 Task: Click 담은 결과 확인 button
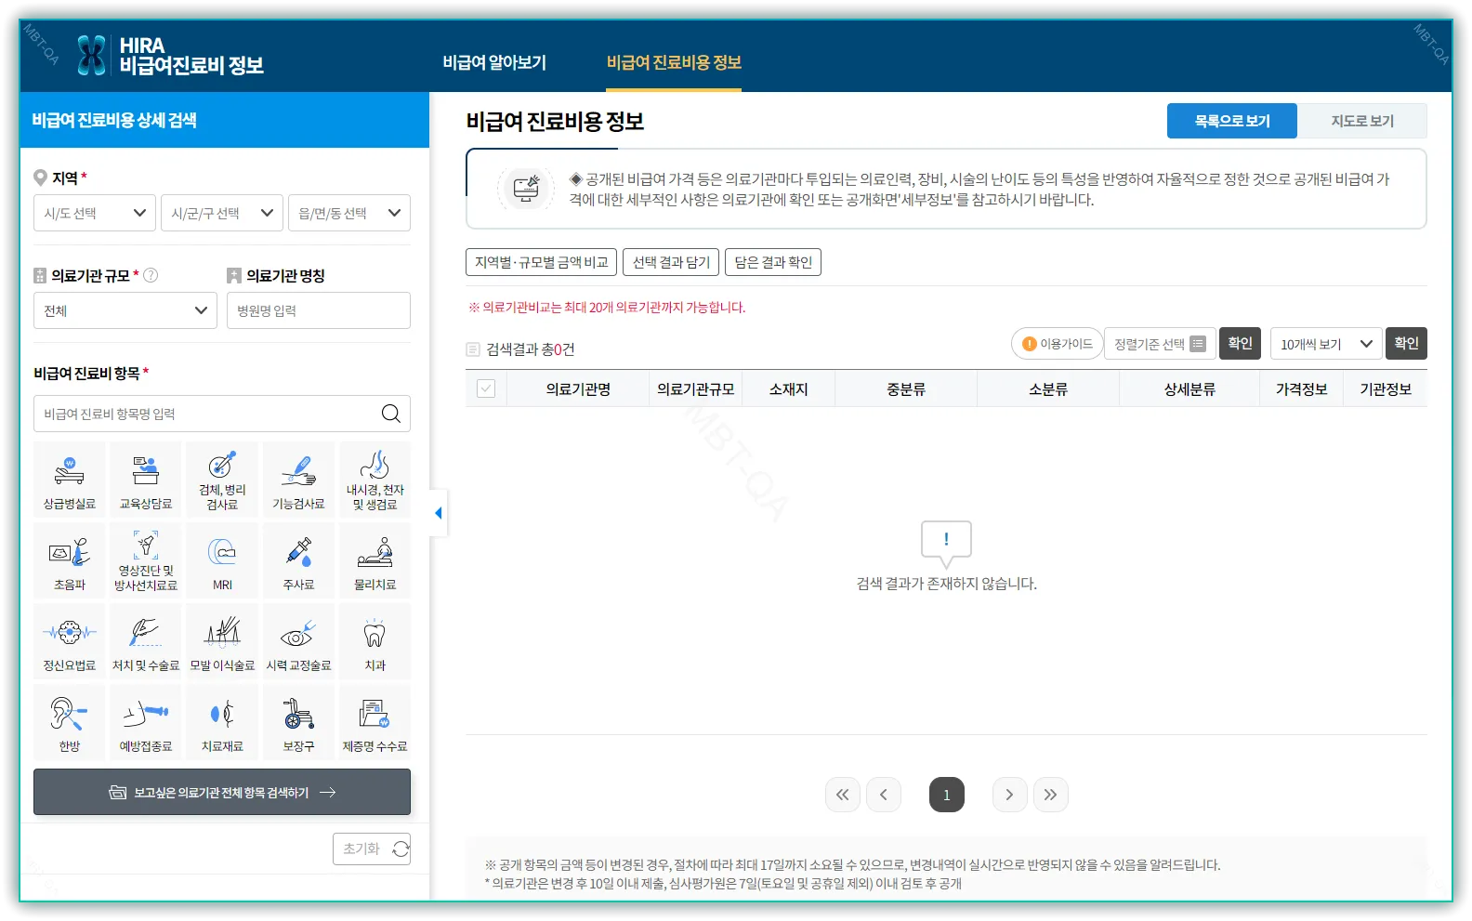tap(773, 262)
